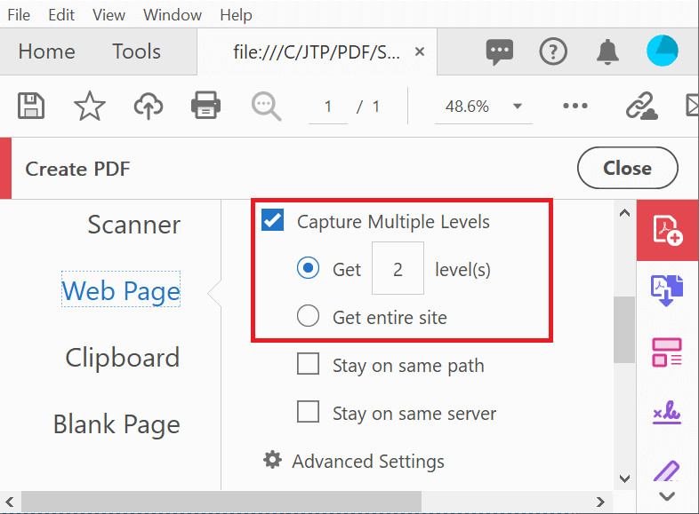699x514 pixels.
Task: Open Advanced Settings link
Action: 368,461
